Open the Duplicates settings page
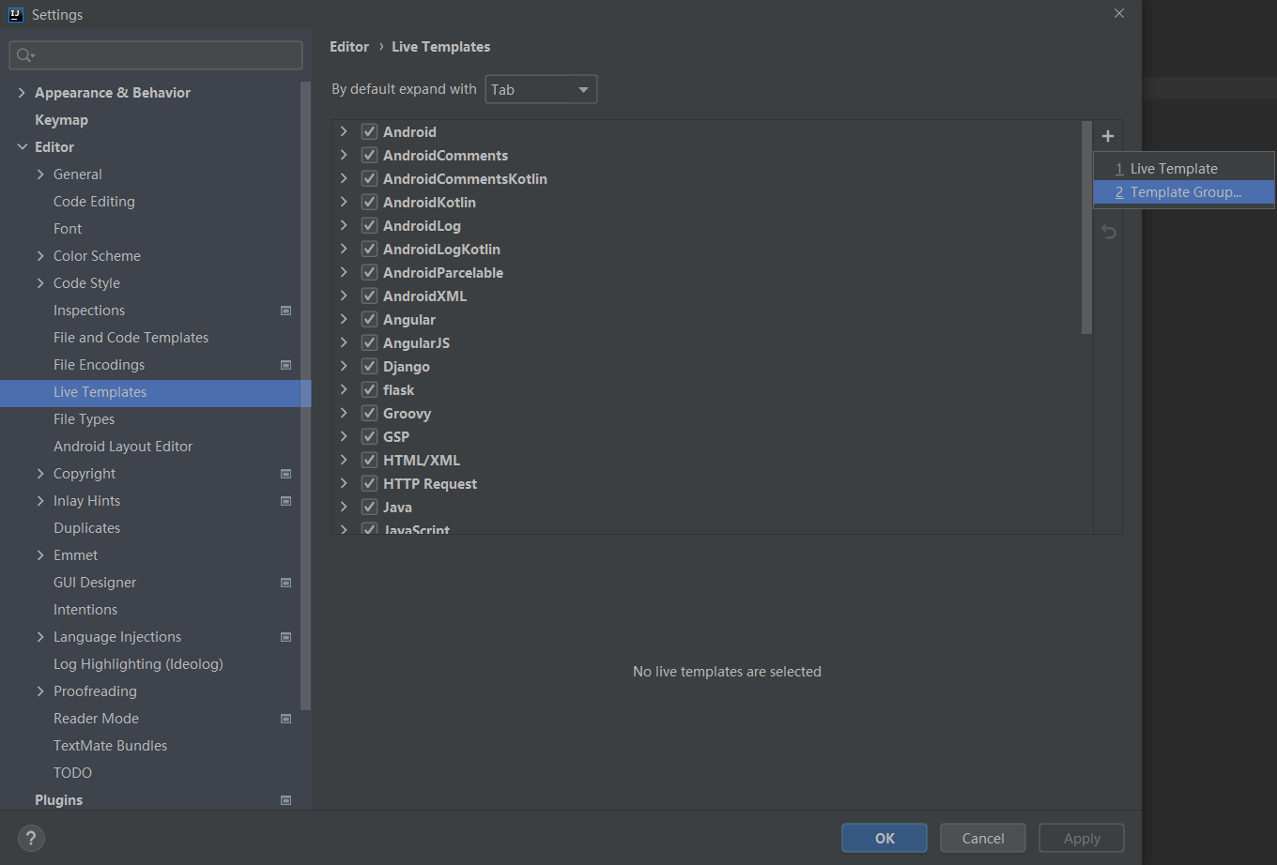Screen dimensions: 1277x865 click(x=86, y=528)
